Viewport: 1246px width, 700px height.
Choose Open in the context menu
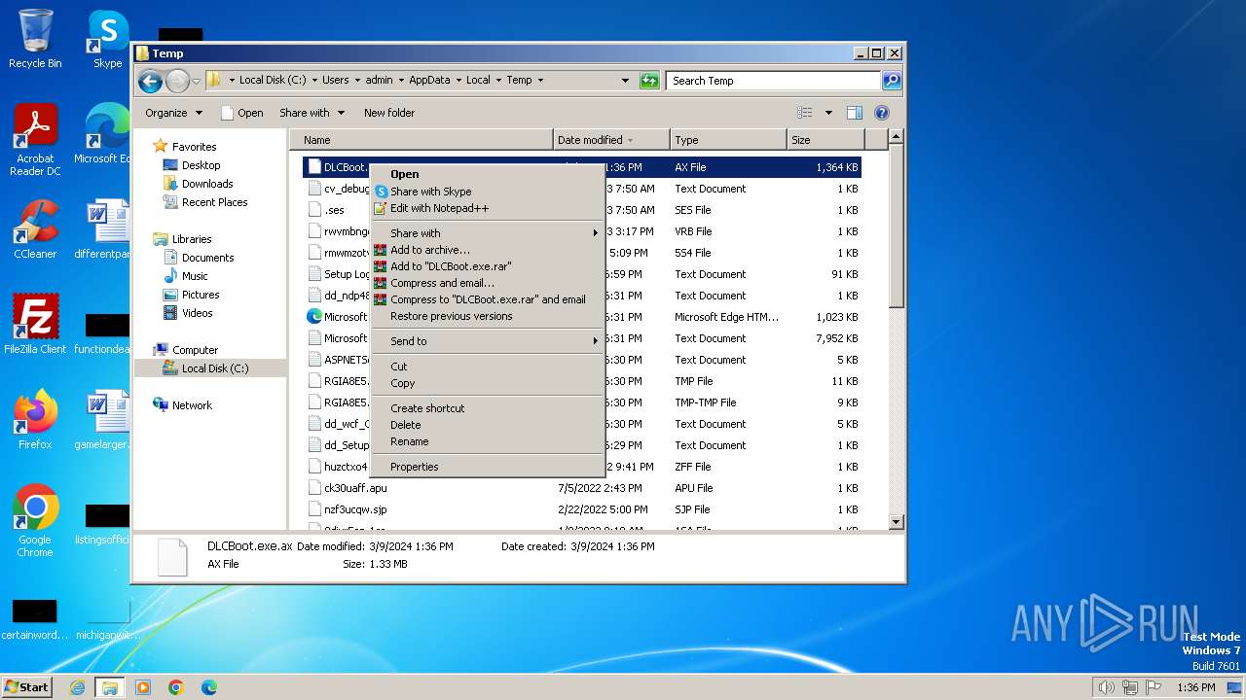coord(487,175)
